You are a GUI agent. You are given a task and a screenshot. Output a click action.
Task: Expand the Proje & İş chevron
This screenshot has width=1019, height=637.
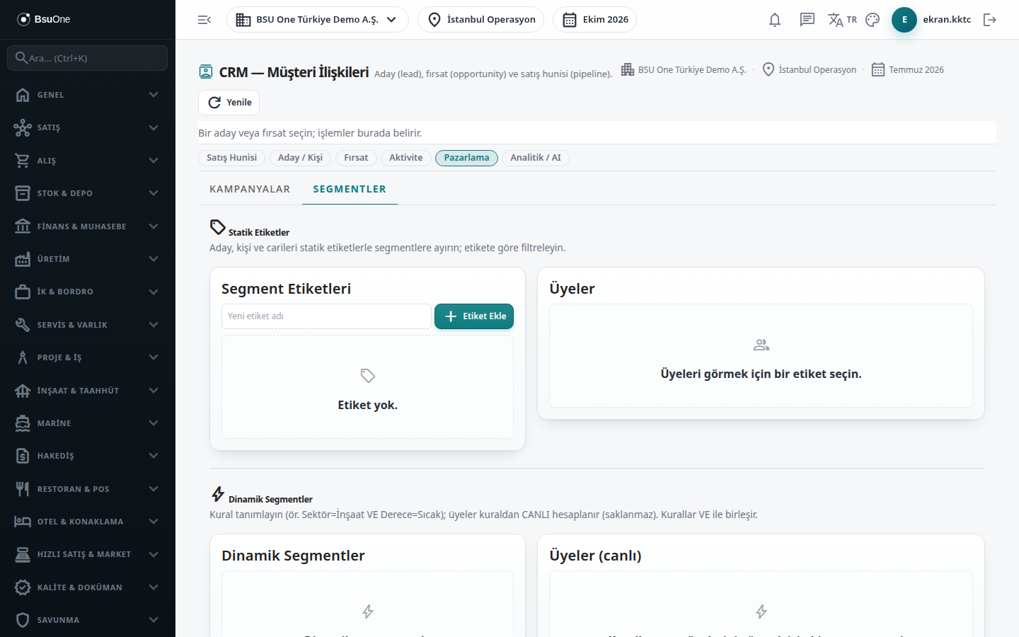coord(154,357)
